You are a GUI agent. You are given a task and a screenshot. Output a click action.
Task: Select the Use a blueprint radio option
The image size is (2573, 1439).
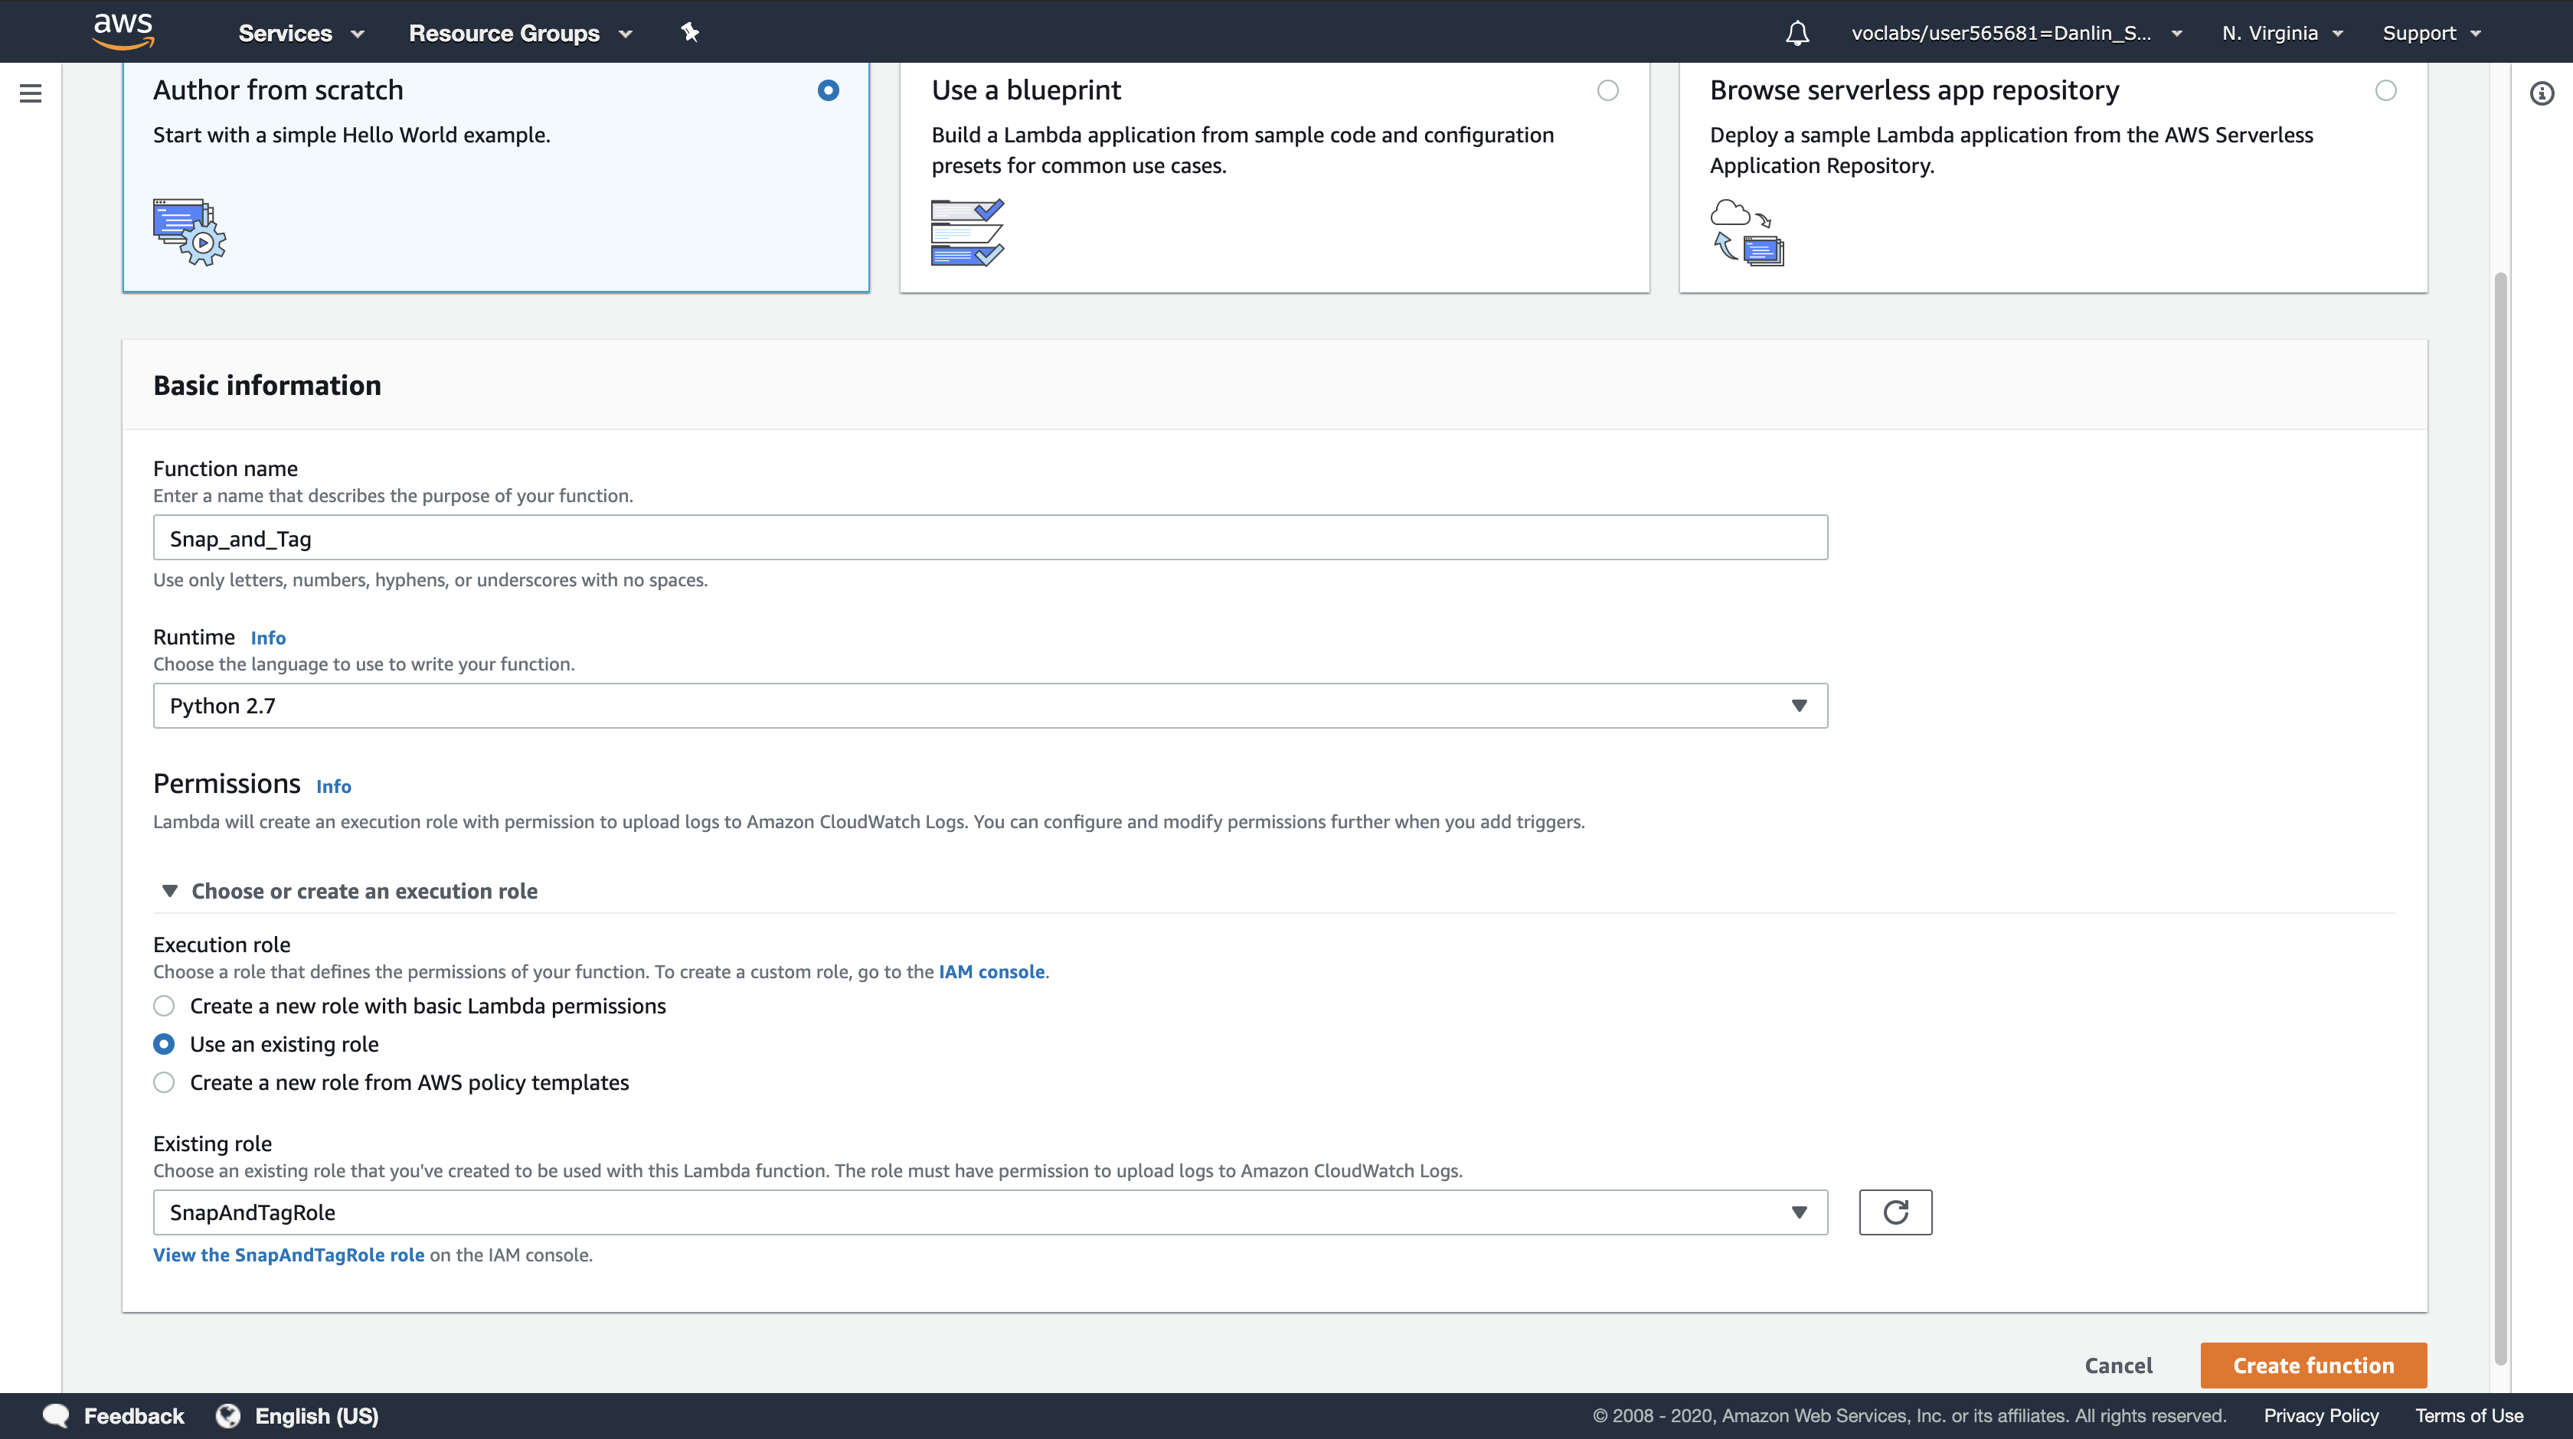[1607, 91]
